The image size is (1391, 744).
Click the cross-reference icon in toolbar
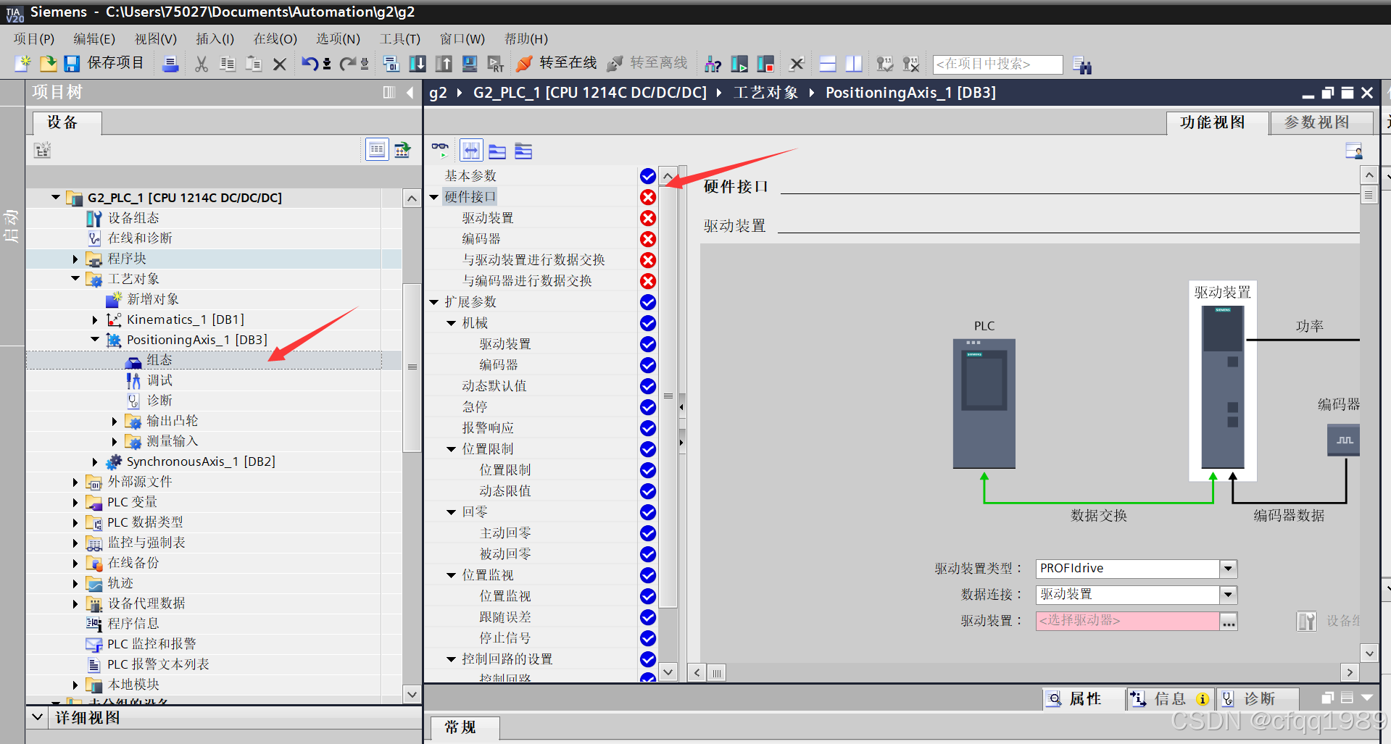pos(797,64)
